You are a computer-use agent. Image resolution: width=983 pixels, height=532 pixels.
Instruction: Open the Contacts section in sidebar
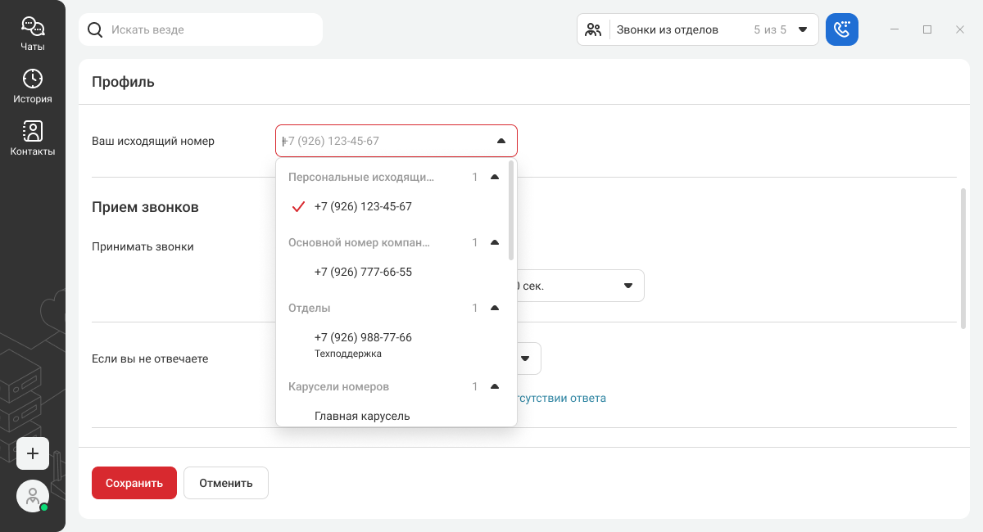click(x=33, y=138)
